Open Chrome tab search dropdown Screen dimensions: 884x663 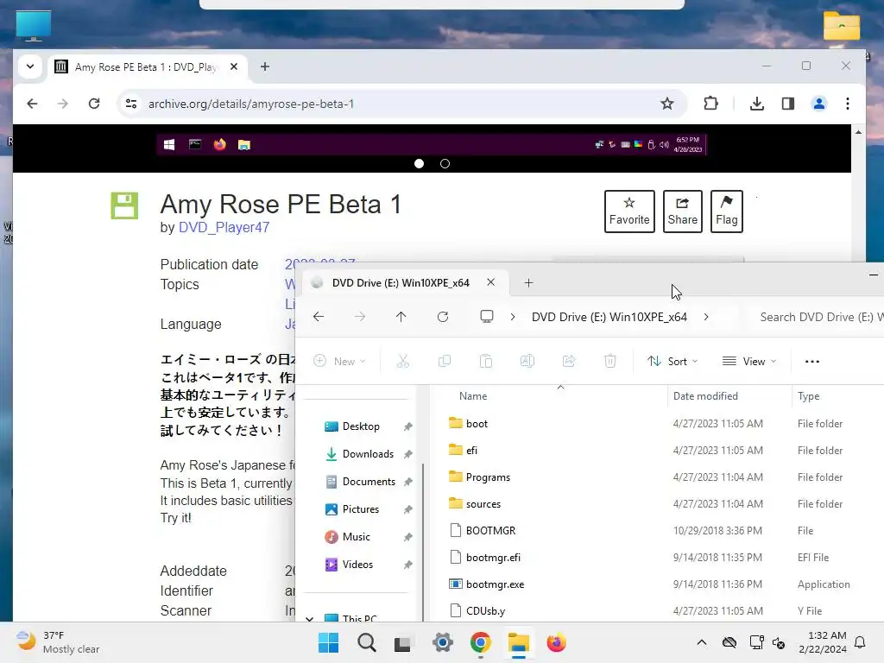click(30, 66)
